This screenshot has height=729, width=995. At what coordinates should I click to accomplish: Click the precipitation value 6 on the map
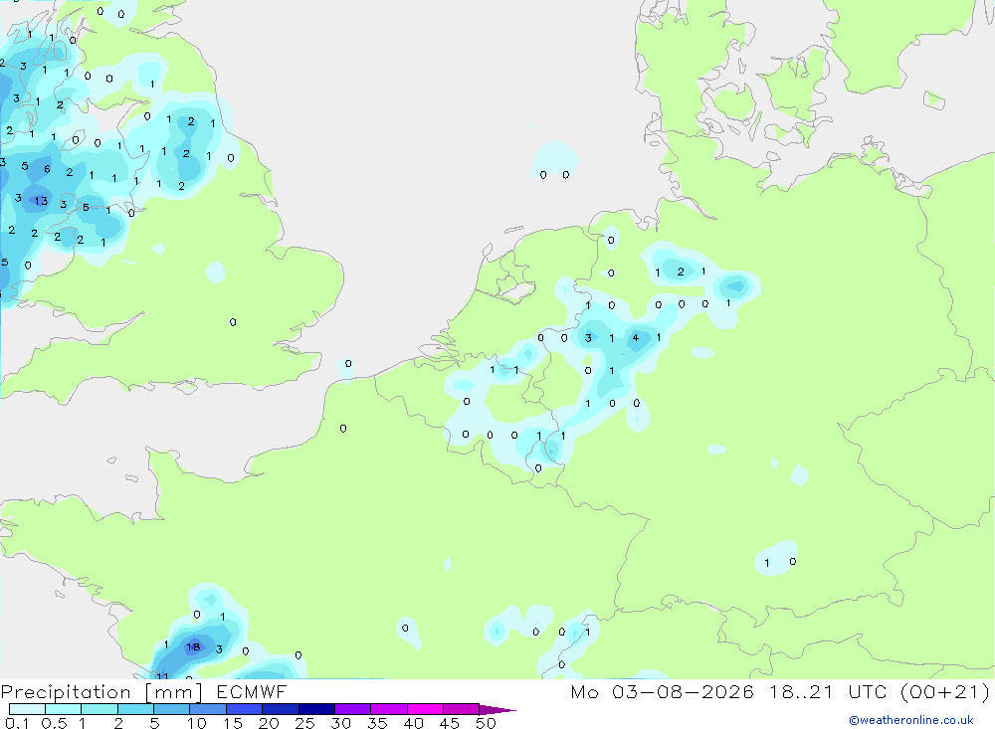[47, 169]
